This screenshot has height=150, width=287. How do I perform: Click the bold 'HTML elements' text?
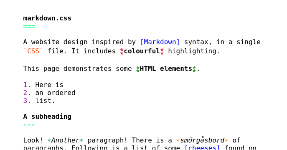166,69
